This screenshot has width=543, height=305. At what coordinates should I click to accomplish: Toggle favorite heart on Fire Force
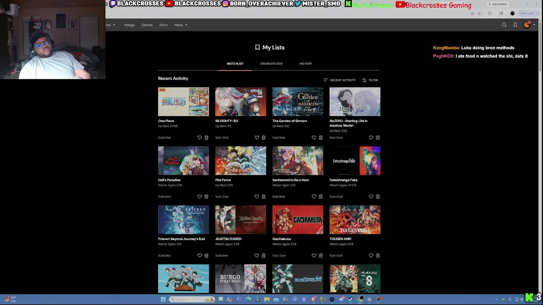(257, 197)
